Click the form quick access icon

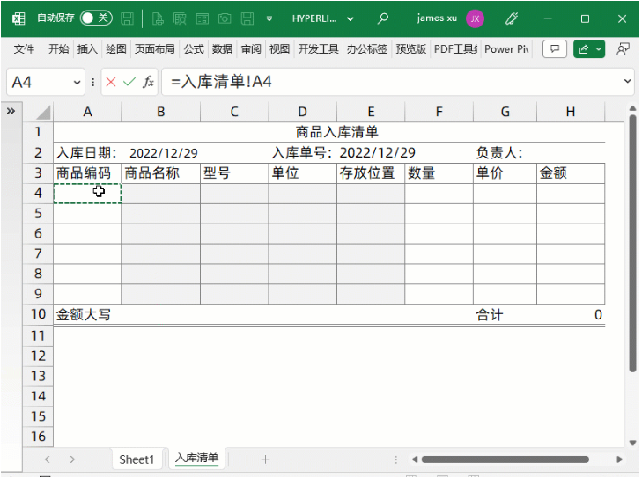click(x=203, y=18)
